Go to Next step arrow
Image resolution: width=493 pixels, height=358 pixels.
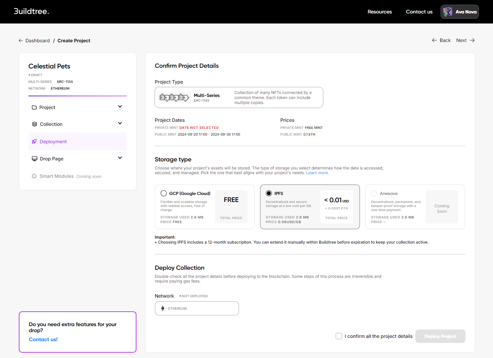pos(465,40)
